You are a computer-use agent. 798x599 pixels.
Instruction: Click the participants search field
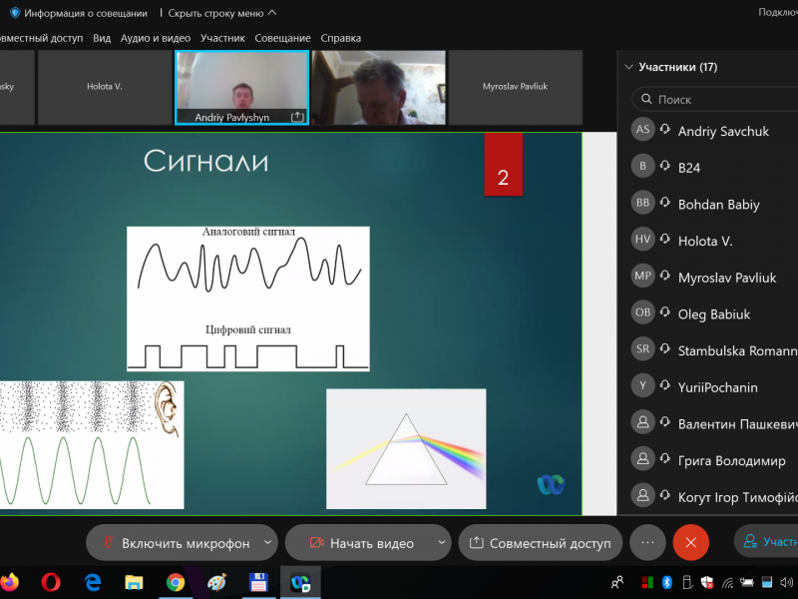point(718,100)
